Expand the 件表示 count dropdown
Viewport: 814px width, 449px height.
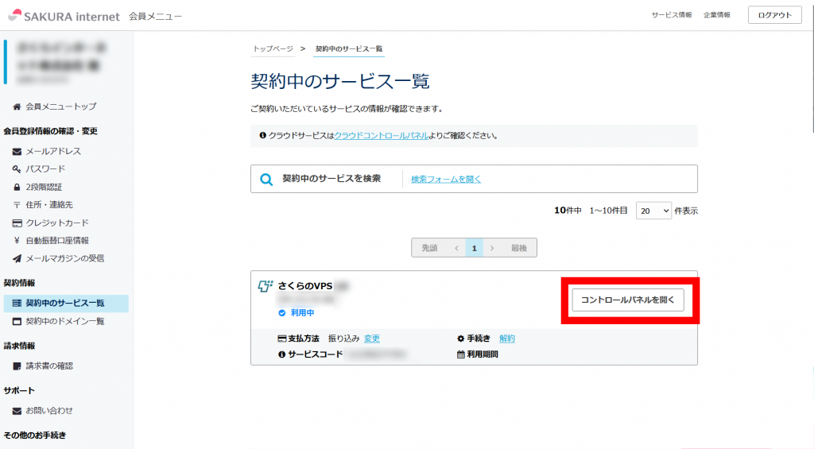654,211
